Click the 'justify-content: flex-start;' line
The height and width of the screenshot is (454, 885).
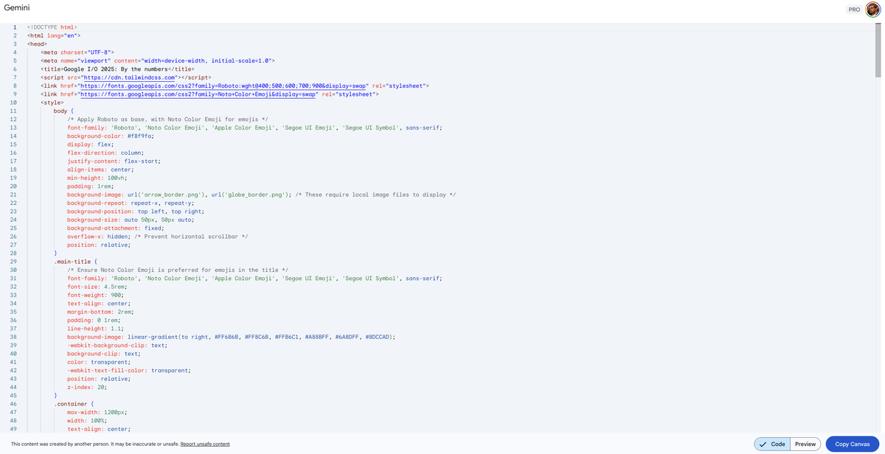114,161
